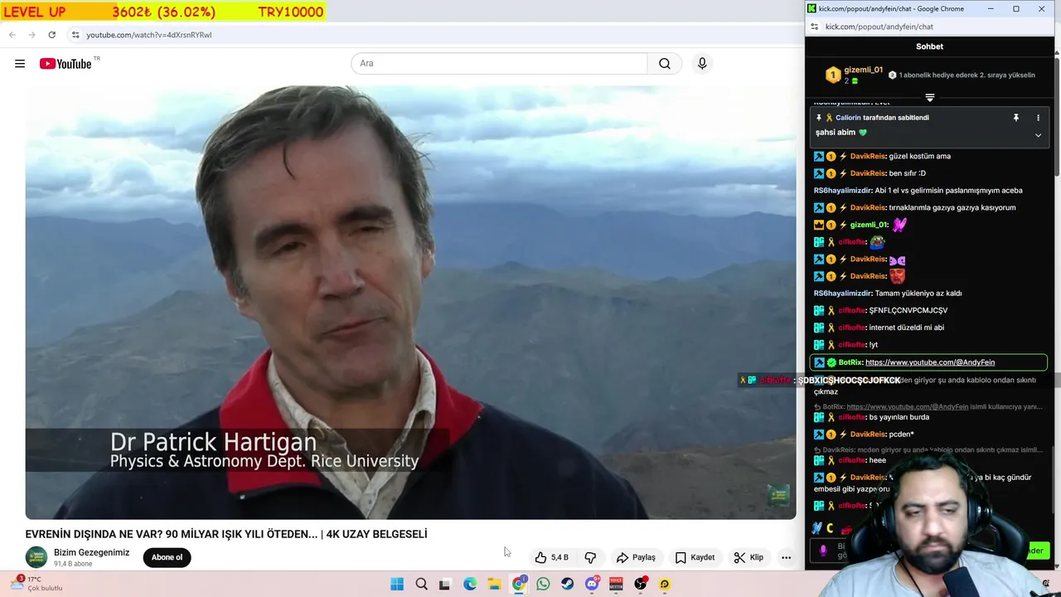
Task: Open pinned message three-dot options menu
Action: [x=1038, y=118]
